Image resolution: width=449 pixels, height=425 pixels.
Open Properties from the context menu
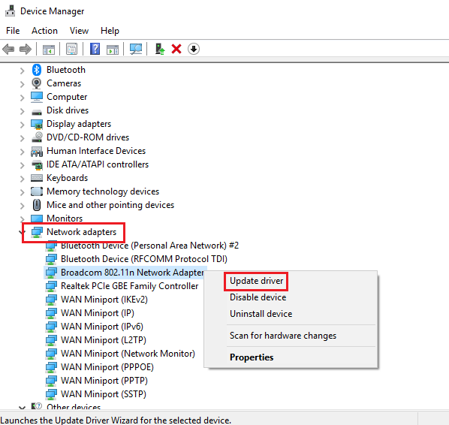(x=252, y=357)
